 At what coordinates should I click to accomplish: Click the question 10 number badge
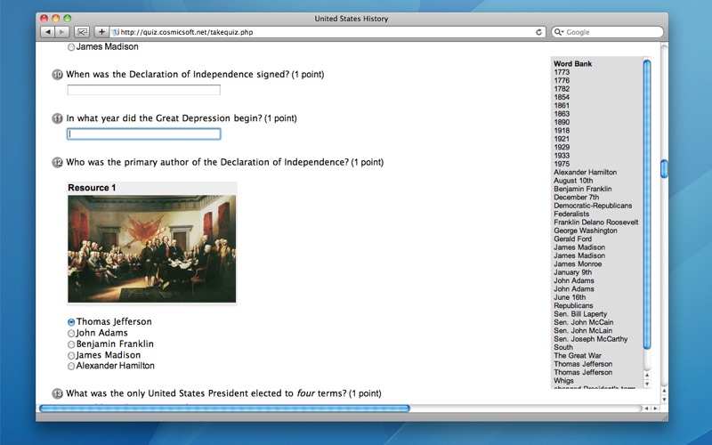57,75
